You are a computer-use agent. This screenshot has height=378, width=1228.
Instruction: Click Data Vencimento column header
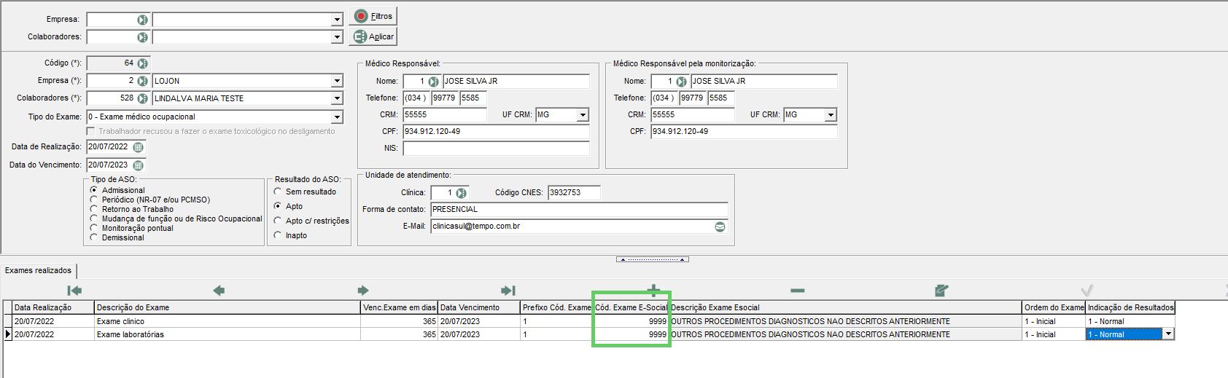click(x=479, y=307)
